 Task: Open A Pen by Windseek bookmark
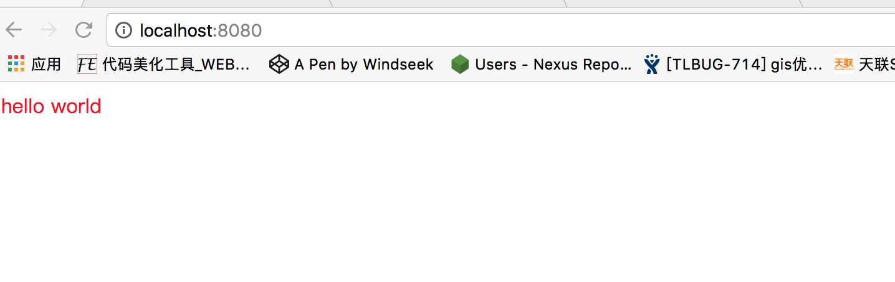point(363,64)
